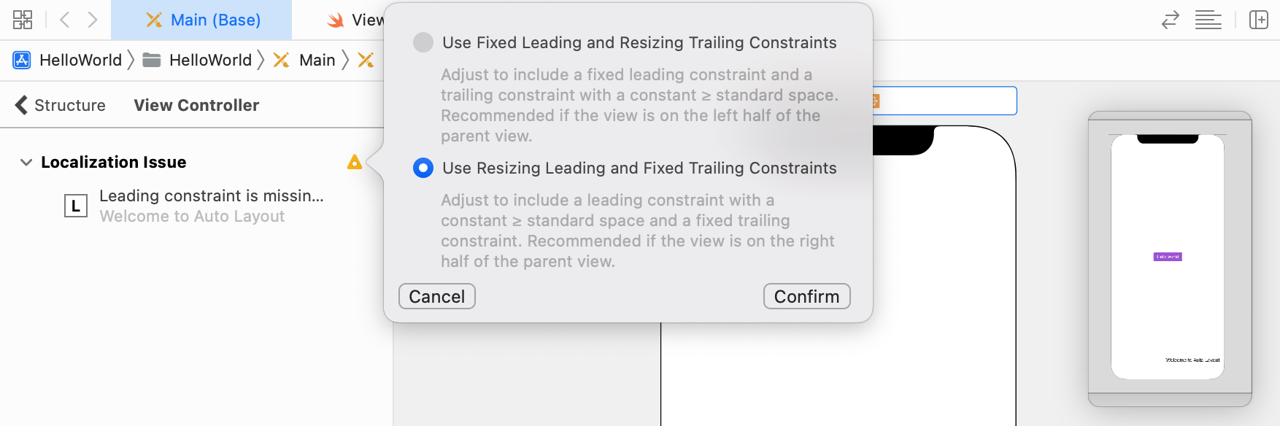The width and height of the screenshot is (1280, 426).
Task: Switch to the Main (Base) tab
Action: click(x=203, y=20)
